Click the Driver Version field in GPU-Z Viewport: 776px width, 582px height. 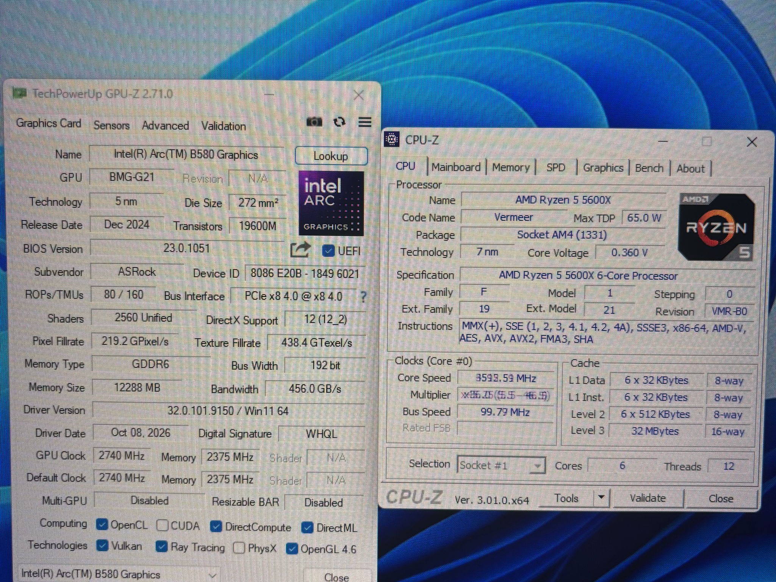pos(228,411)
